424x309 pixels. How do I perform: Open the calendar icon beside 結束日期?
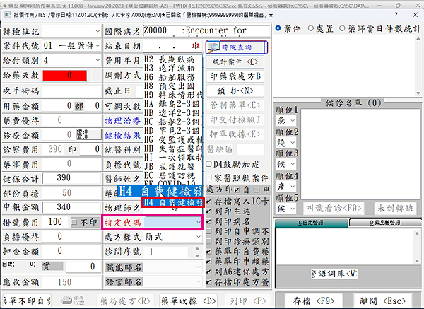(x=196, y=46)
